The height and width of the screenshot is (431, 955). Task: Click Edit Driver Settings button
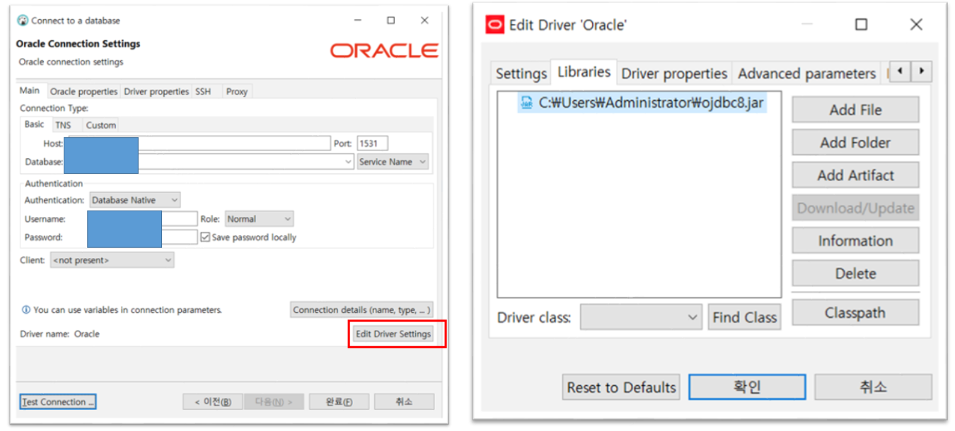click(393, 334)
